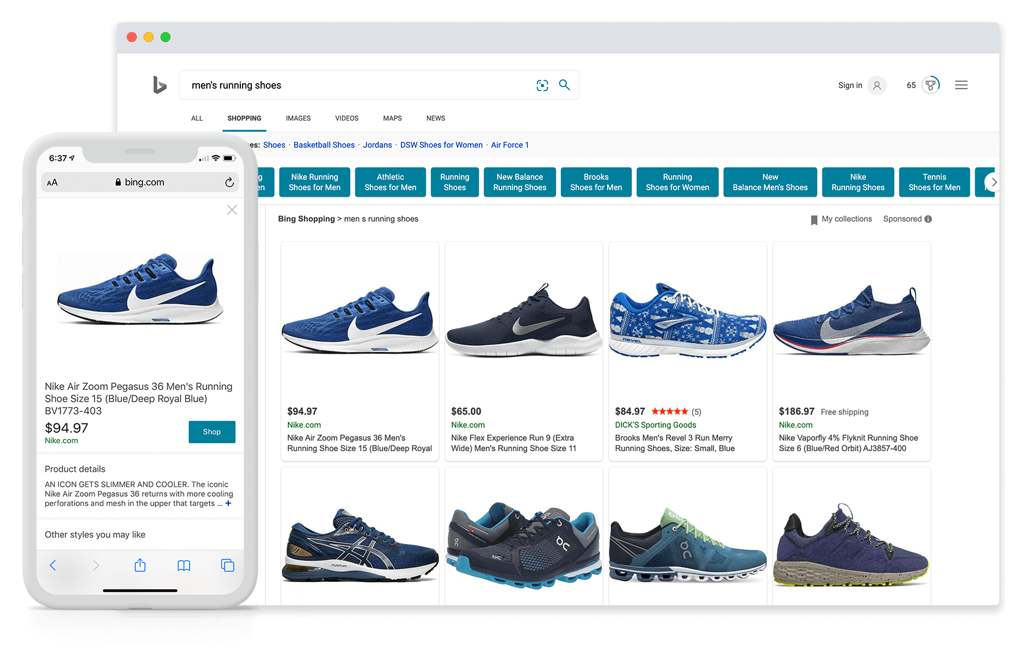The image size is (1019, 649).
Task: Open My collections
Action: (x=846, y=219)
